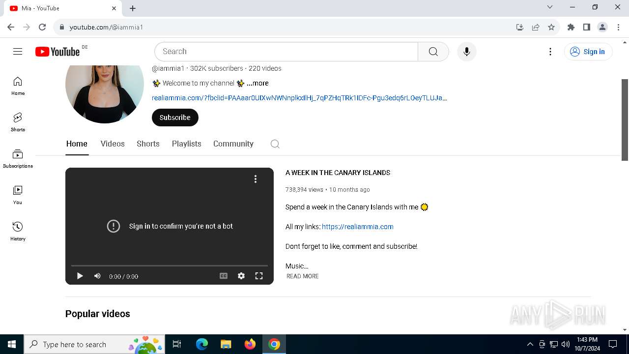Click the address bar URL
Screen dimensions: 629x354
pos(106,27)
